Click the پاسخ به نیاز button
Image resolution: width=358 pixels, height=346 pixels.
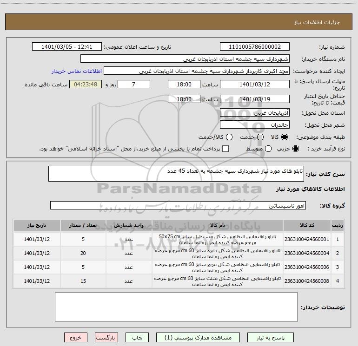point(271,338)
